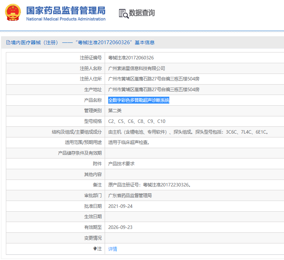Screen dimensions: 284x260
Task: Click 结构及组成/主要组成成分 label
Action: [x=77, y=132]
